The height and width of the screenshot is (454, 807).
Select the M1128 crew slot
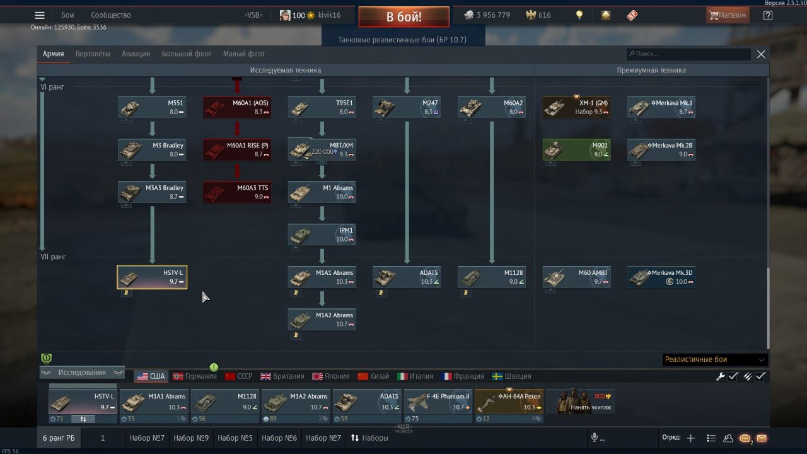(x=225, y=402)
